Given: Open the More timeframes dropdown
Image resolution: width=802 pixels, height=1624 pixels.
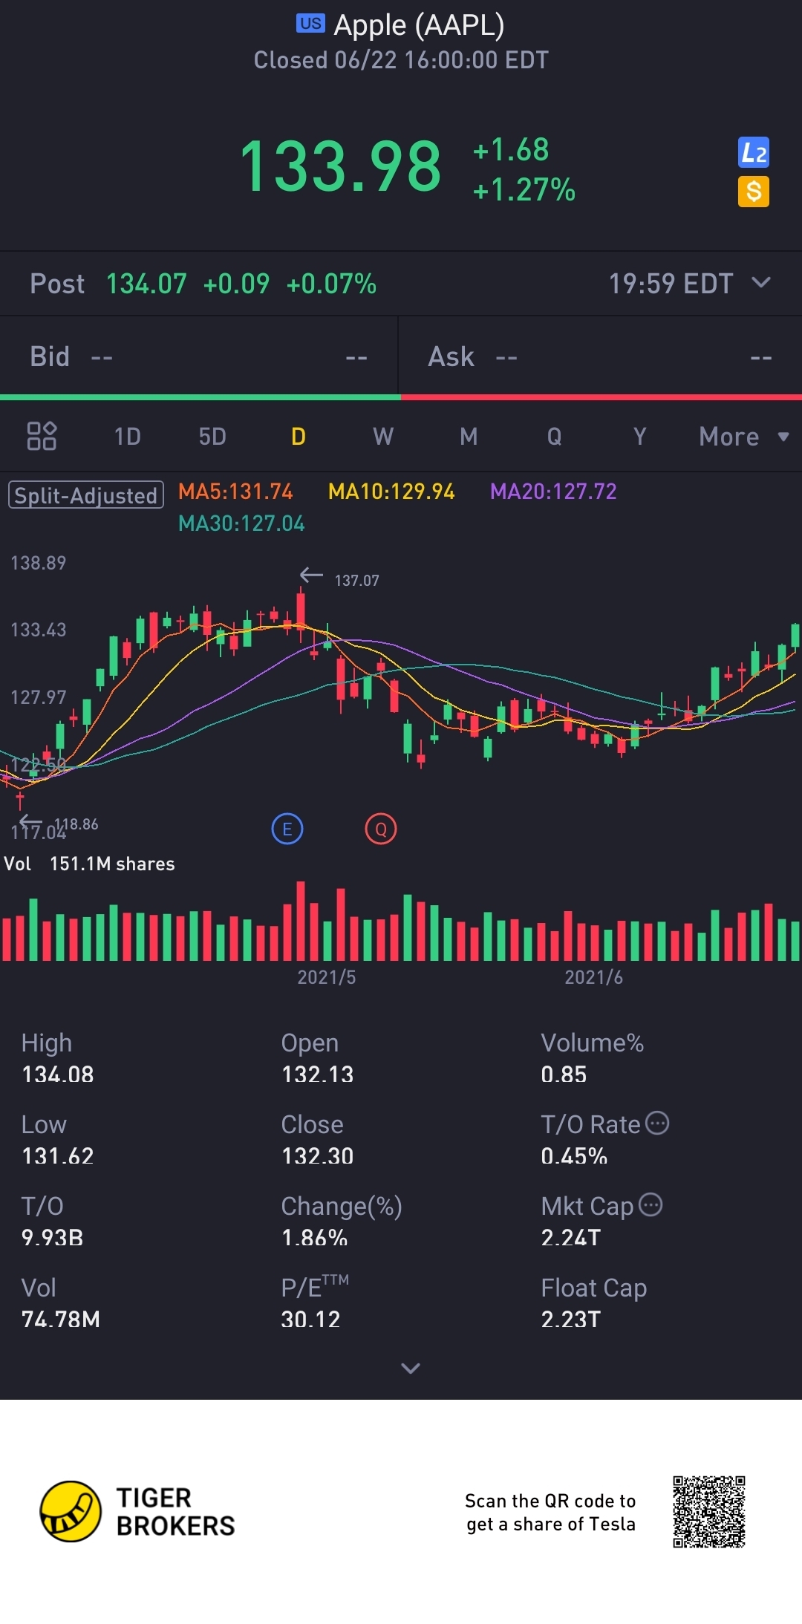Looking at the screenshot, I should (743, 437).
